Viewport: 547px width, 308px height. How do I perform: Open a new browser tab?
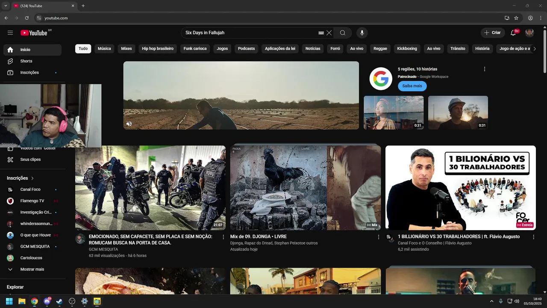[x=83, y=6]
